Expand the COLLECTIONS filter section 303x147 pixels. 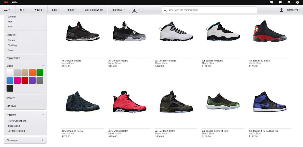click(x=43, y=58)
